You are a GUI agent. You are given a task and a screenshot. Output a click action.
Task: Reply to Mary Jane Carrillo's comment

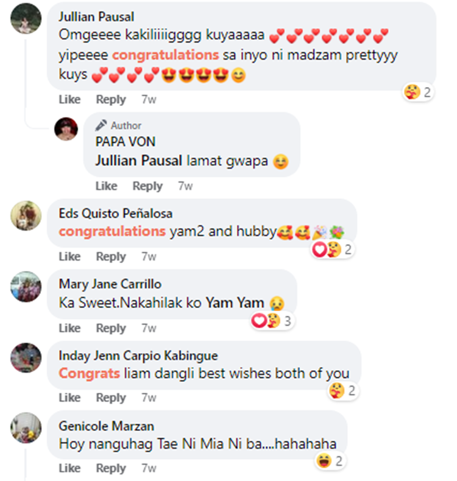point(111,328)
